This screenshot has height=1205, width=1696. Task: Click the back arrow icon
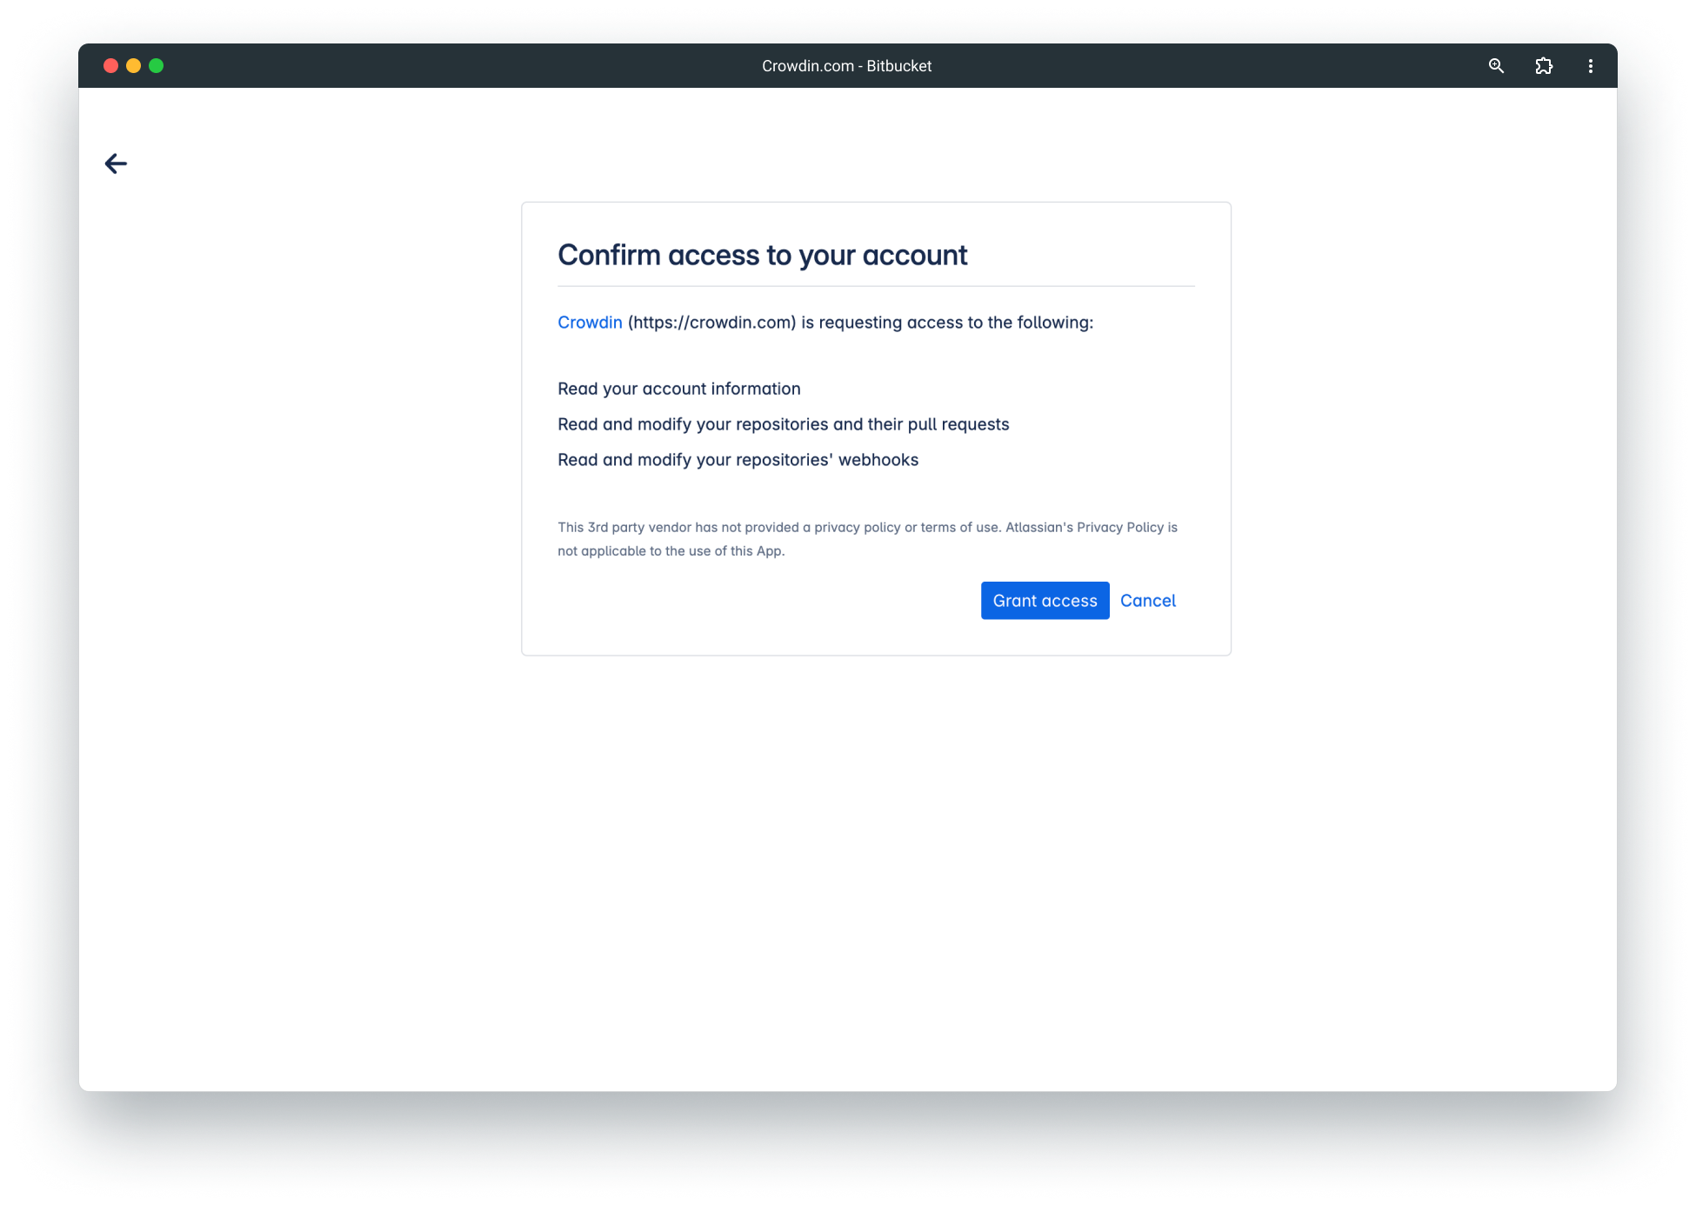(x=116, y=163)
